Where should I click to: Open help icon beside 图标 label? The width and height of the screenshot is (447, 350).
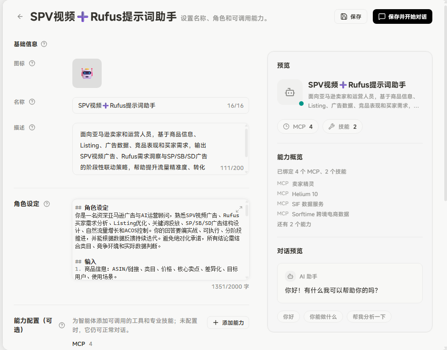click(x=32, y=63)
